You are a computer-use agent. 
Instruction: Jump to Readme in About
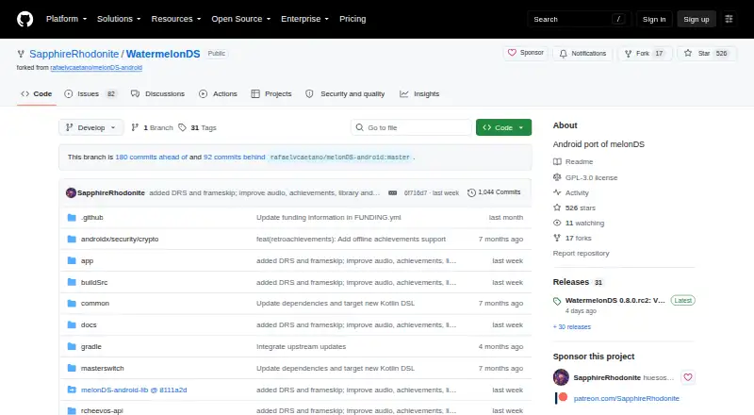pos(573,162)
